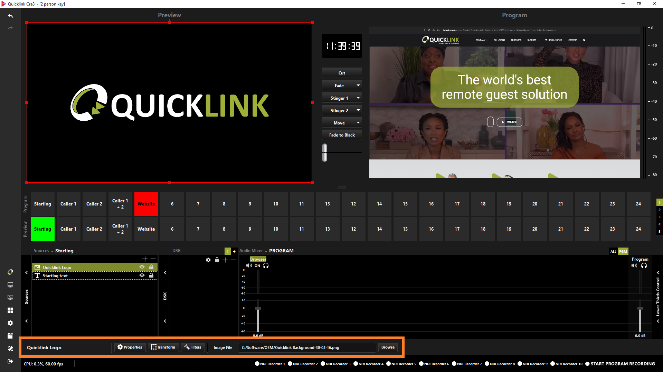The height and width of the screenshot is (372, 663).
Task: Toggle Browser channel ON switch
Action: (x=257, y=266)
